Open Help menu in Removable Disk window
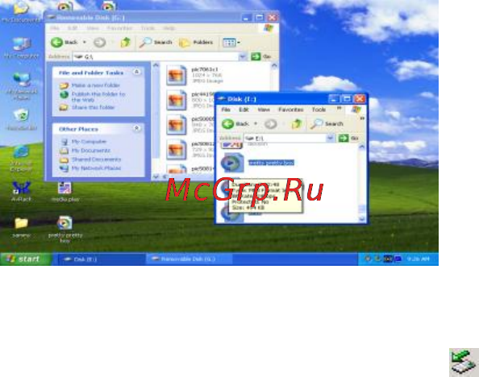 [169, 28]
